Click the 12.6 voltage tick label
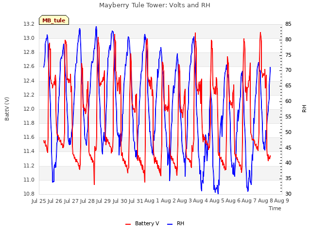Viewport: 311px width, 233px height. (29, 67)
